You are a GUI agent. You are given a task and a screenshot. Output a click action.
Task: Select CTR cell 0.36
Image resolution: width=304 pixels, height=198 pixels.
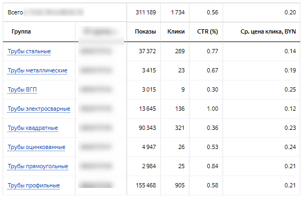[x=212, y=128]
